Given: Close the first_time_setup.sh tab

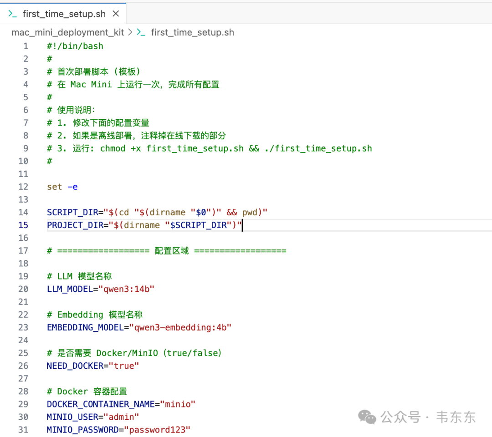Looking at the screenshot, I should tap(116, 14).
